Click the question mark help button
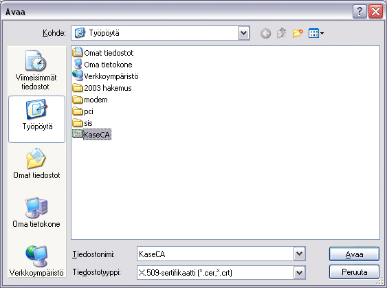The width and height of the screenshot is (387, 288). (360, 12)
